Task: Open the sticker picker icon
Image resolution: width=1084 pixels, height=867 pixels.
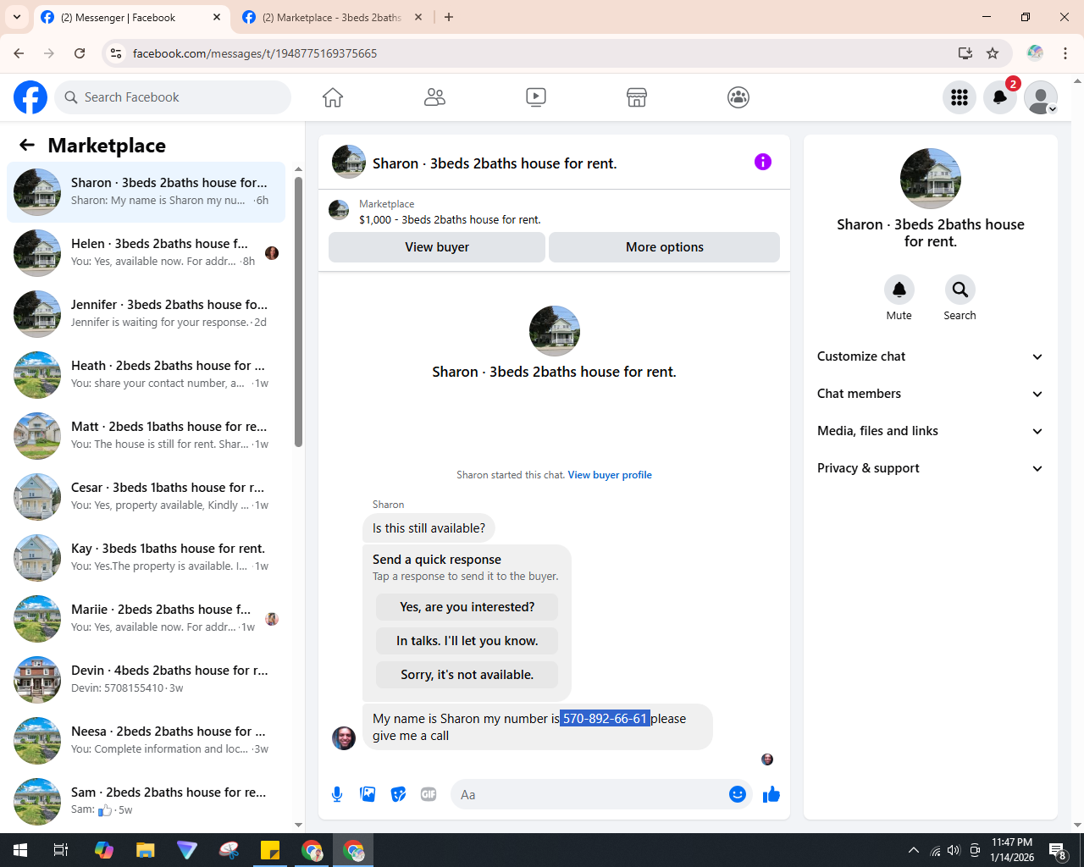Action: pyautogui.click(x=398, y=794)
